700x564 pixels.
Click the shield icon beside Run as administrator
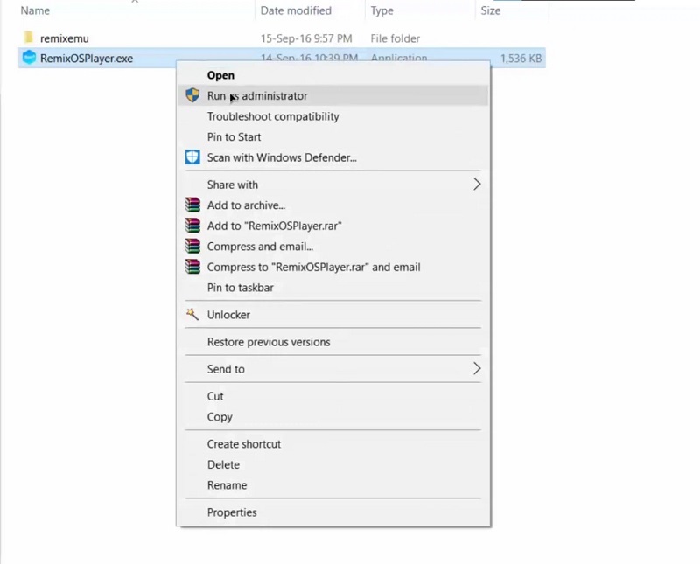coord(192,95)
